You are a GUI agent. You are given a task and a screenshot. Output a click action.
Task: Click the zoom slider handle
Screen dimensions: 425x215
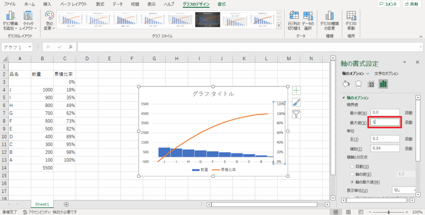click(x=389, y=212)
